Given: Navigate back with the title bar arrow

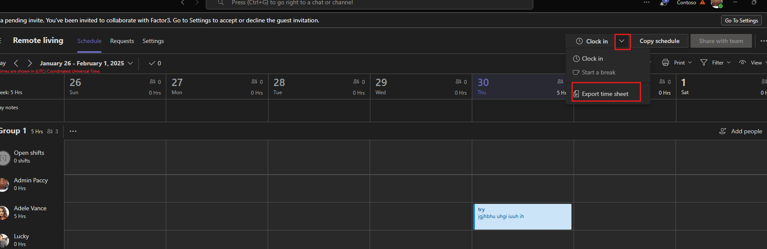Looking at the screenshot, I should pyautogui.click(x=183, y=3).
